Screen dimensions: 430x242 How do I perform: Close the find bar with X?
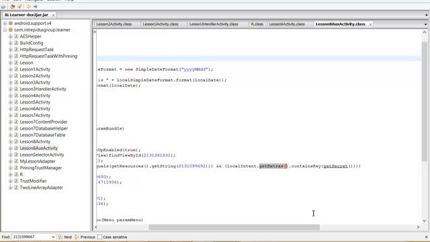point(426,237)
